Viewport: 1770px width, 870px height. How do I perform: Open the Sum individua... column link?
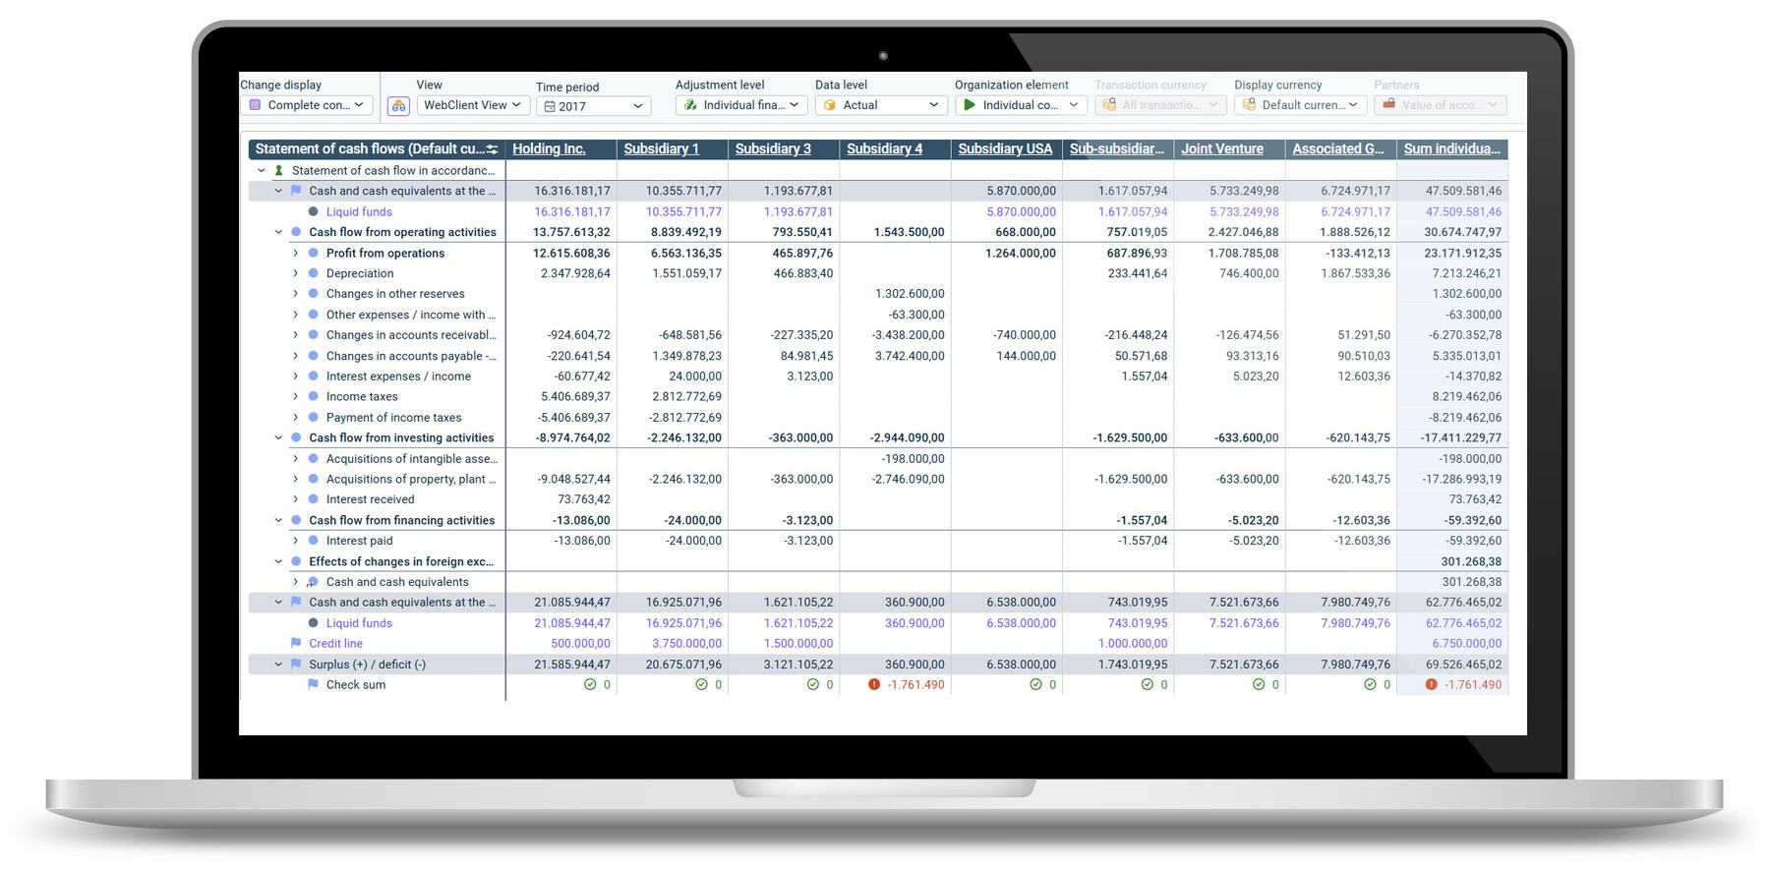[1452, 149]
